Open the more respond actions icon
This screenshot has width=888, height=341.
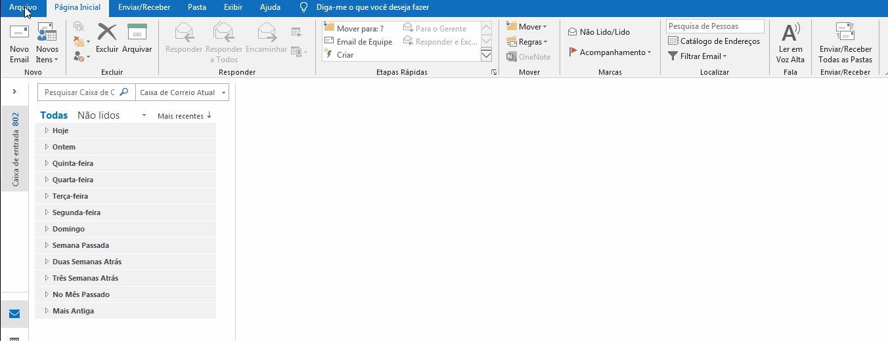(x=299, y=51)
